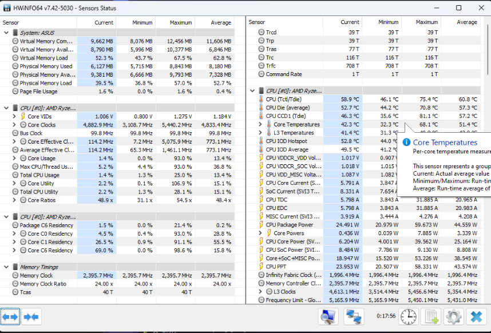Select the CPU SoC Power row
Viewport: 491px width, 333px height.
coord(363,249)
